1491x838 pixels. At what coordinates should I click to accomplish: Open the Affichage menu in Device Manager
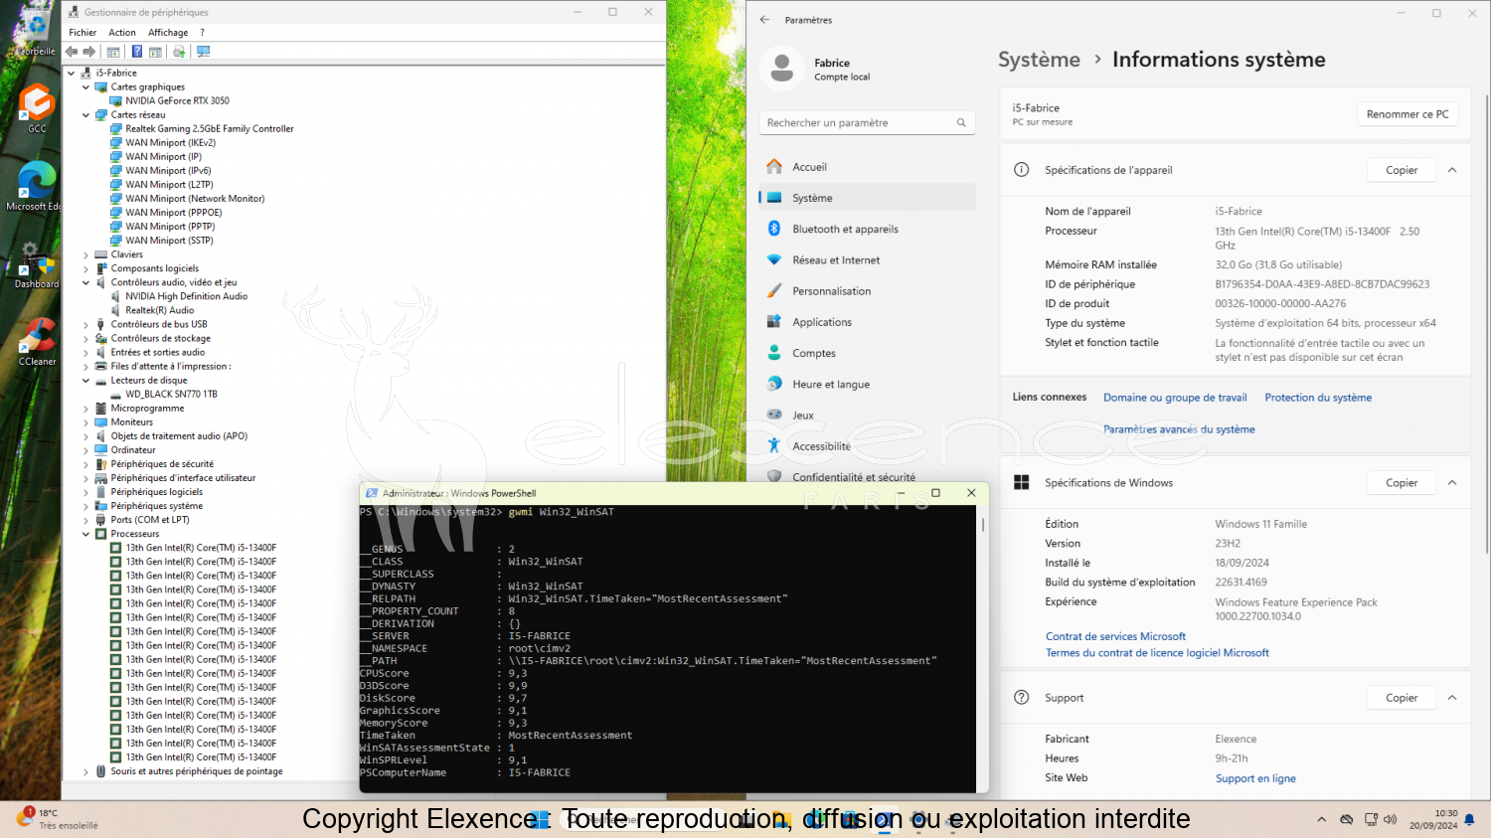coord(168,33)
